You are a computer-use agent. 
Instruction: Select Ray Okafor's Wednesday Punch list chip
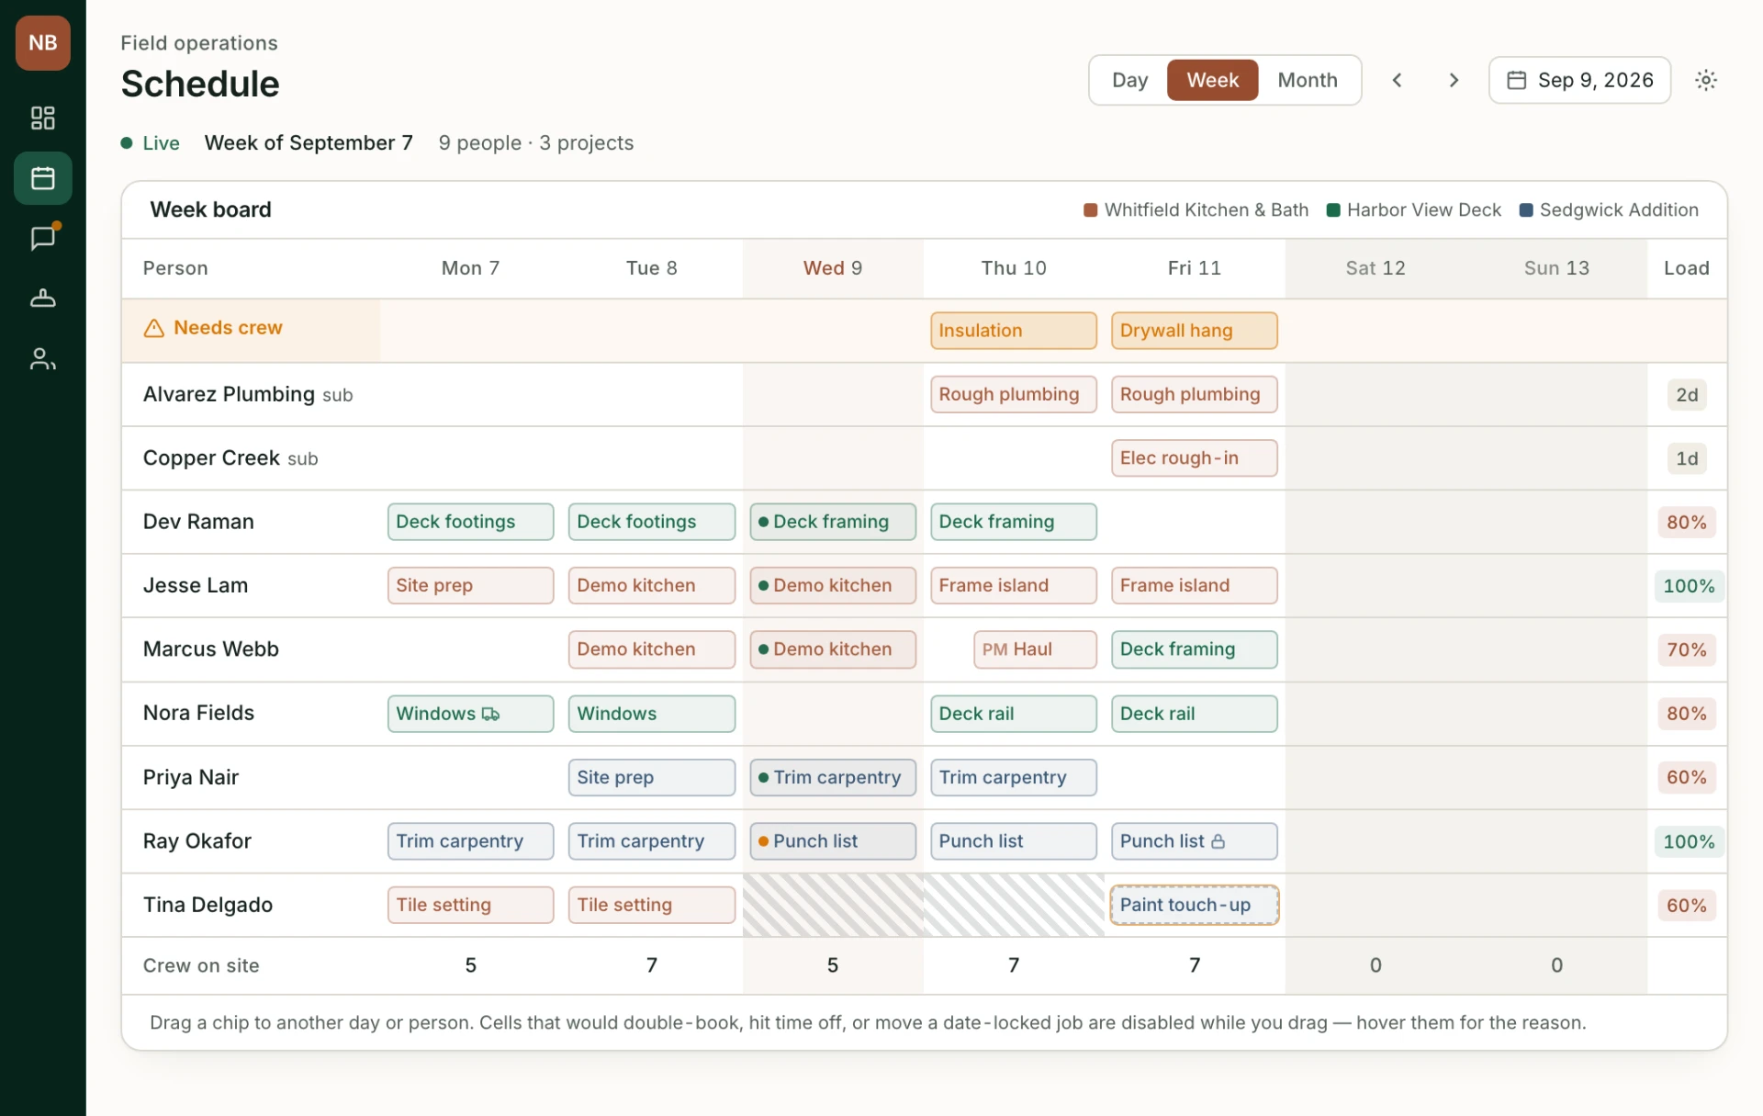pos(833,841)
